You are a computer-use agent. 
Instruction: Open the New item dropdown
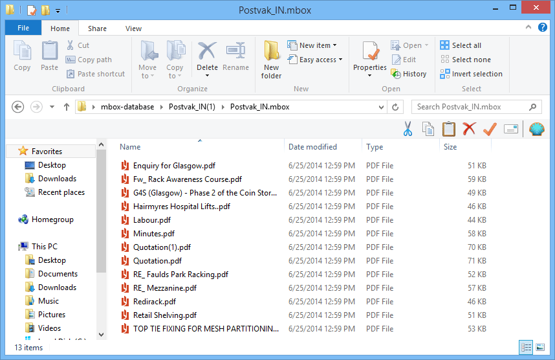[x=318, y=45]
